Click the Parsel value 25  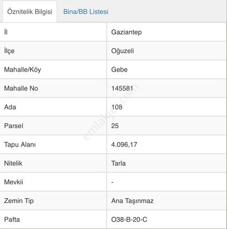coord(115,126)
